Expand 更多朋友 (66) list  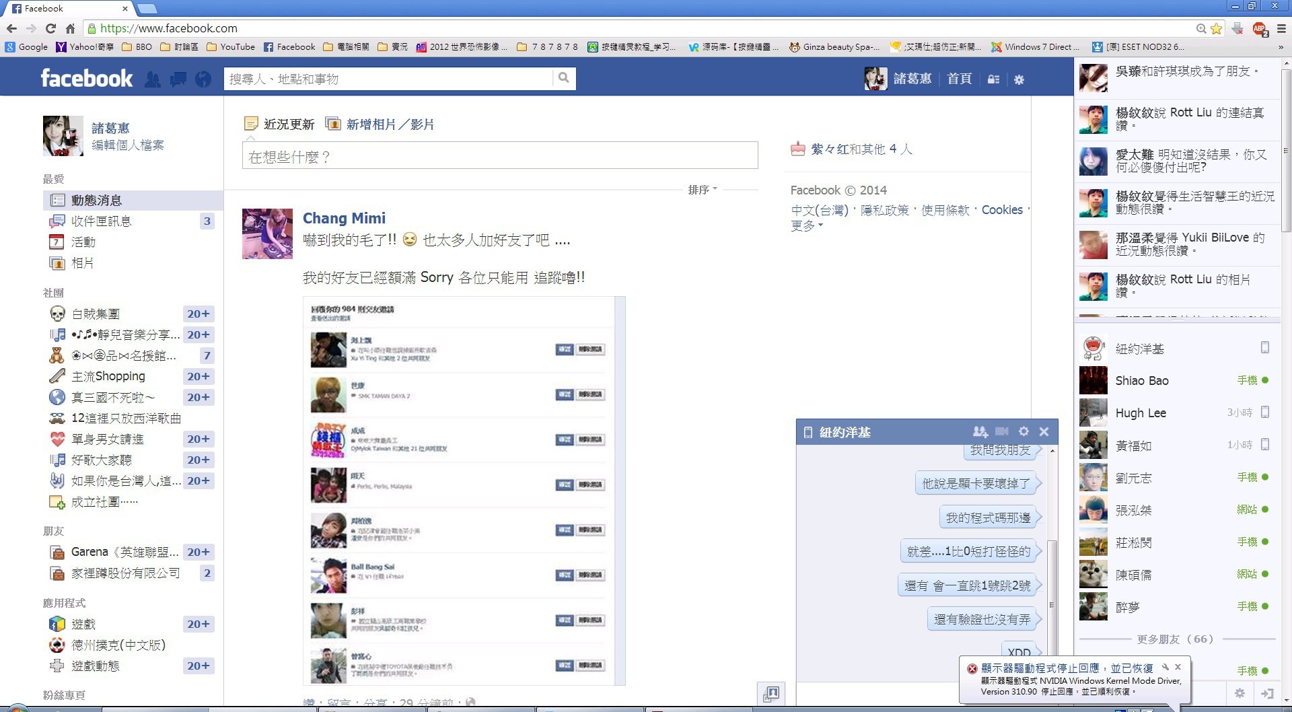click(1175, 639)
